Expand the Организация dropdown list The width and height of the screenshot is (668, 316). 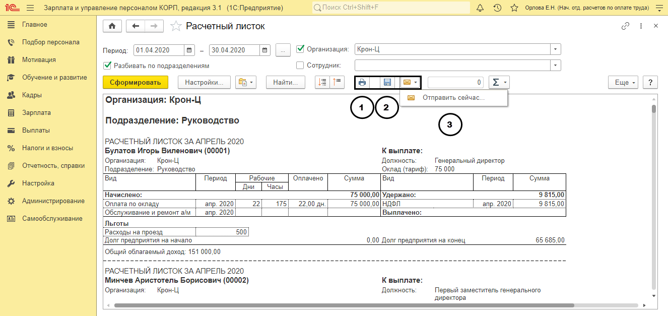(x=555, y=49)
